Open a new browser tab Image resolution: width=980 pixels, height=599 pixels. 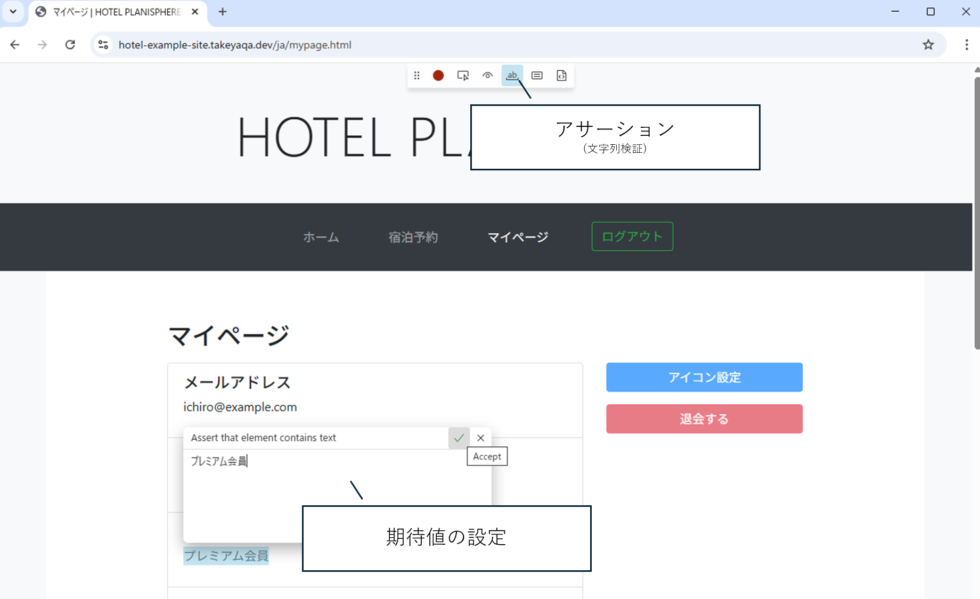223,12
